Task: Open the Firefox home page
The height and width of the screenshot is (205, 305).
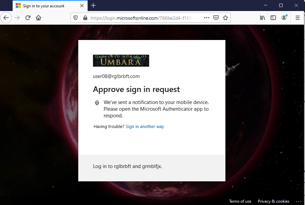Action: 38,18
